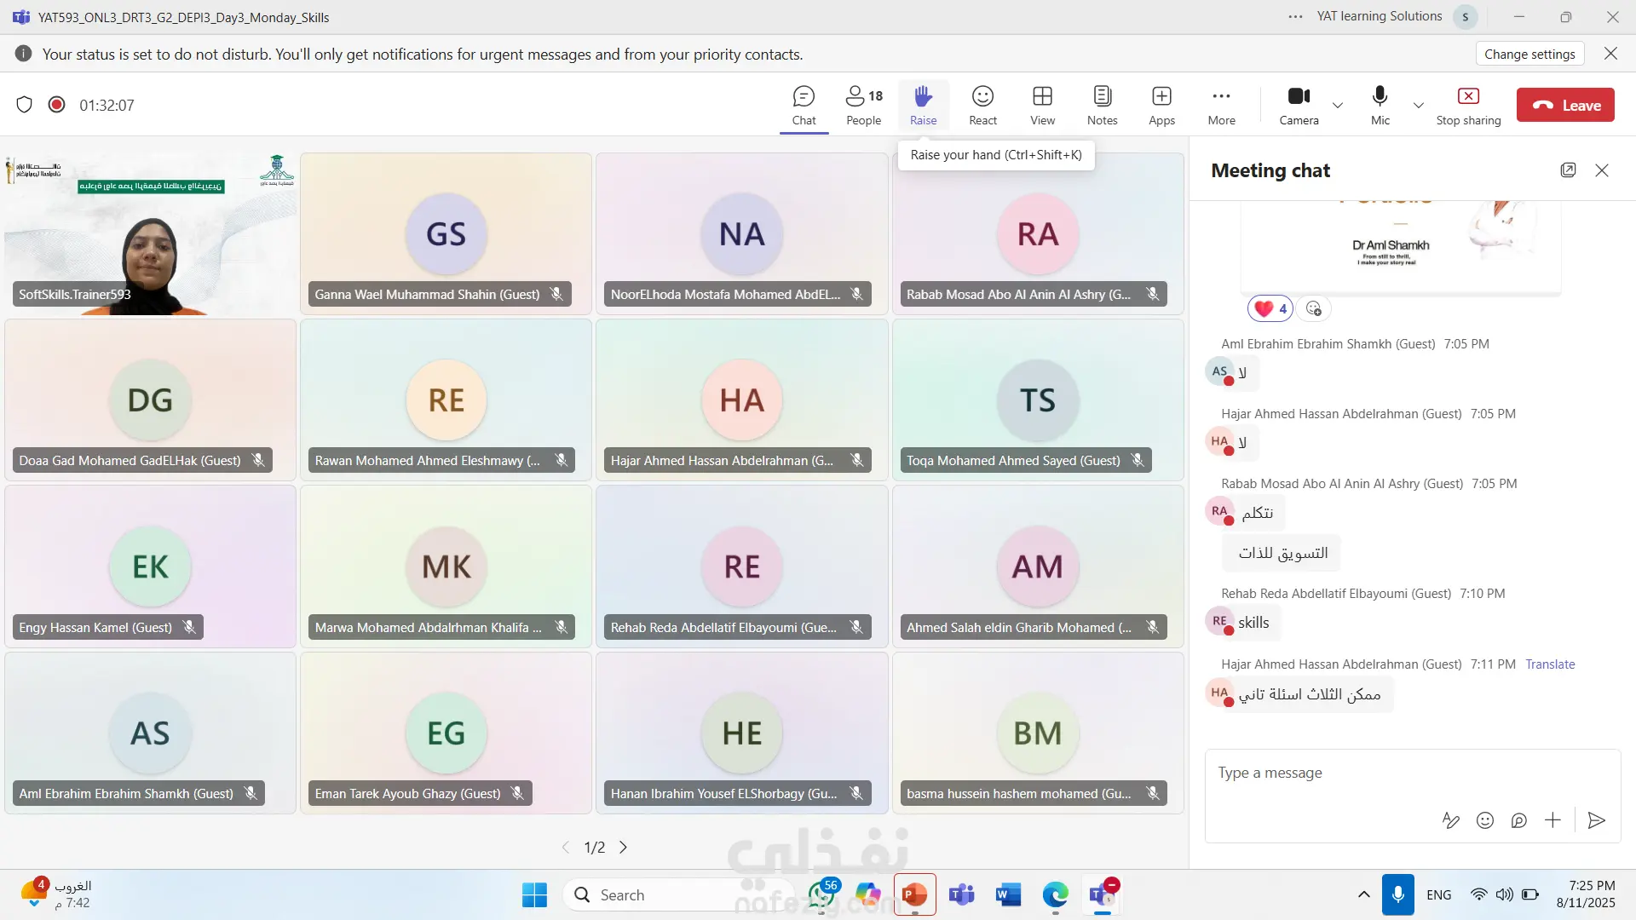This screenshot has width=1636, height=920.
Task: Open the React emoji menu
Action: [x=982, y=105]
